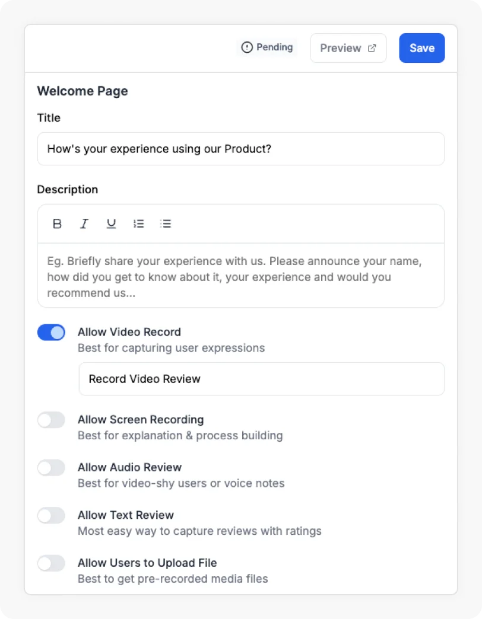Screen dimensions: 482x619
Task: Toggle italic formatting in description editor
Action: [84, 224]
